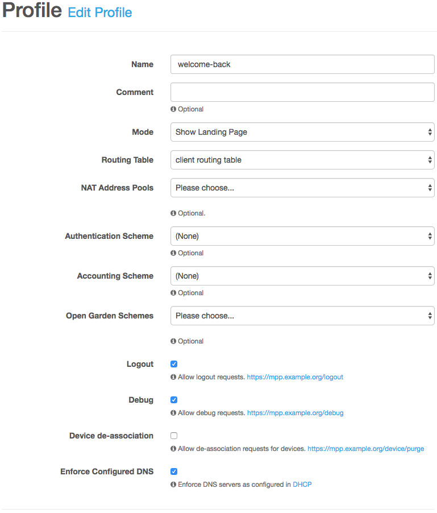Toggle Enforce Configured DNS checkbox
This screenshot has height=513, width=437.
[174, 471]
